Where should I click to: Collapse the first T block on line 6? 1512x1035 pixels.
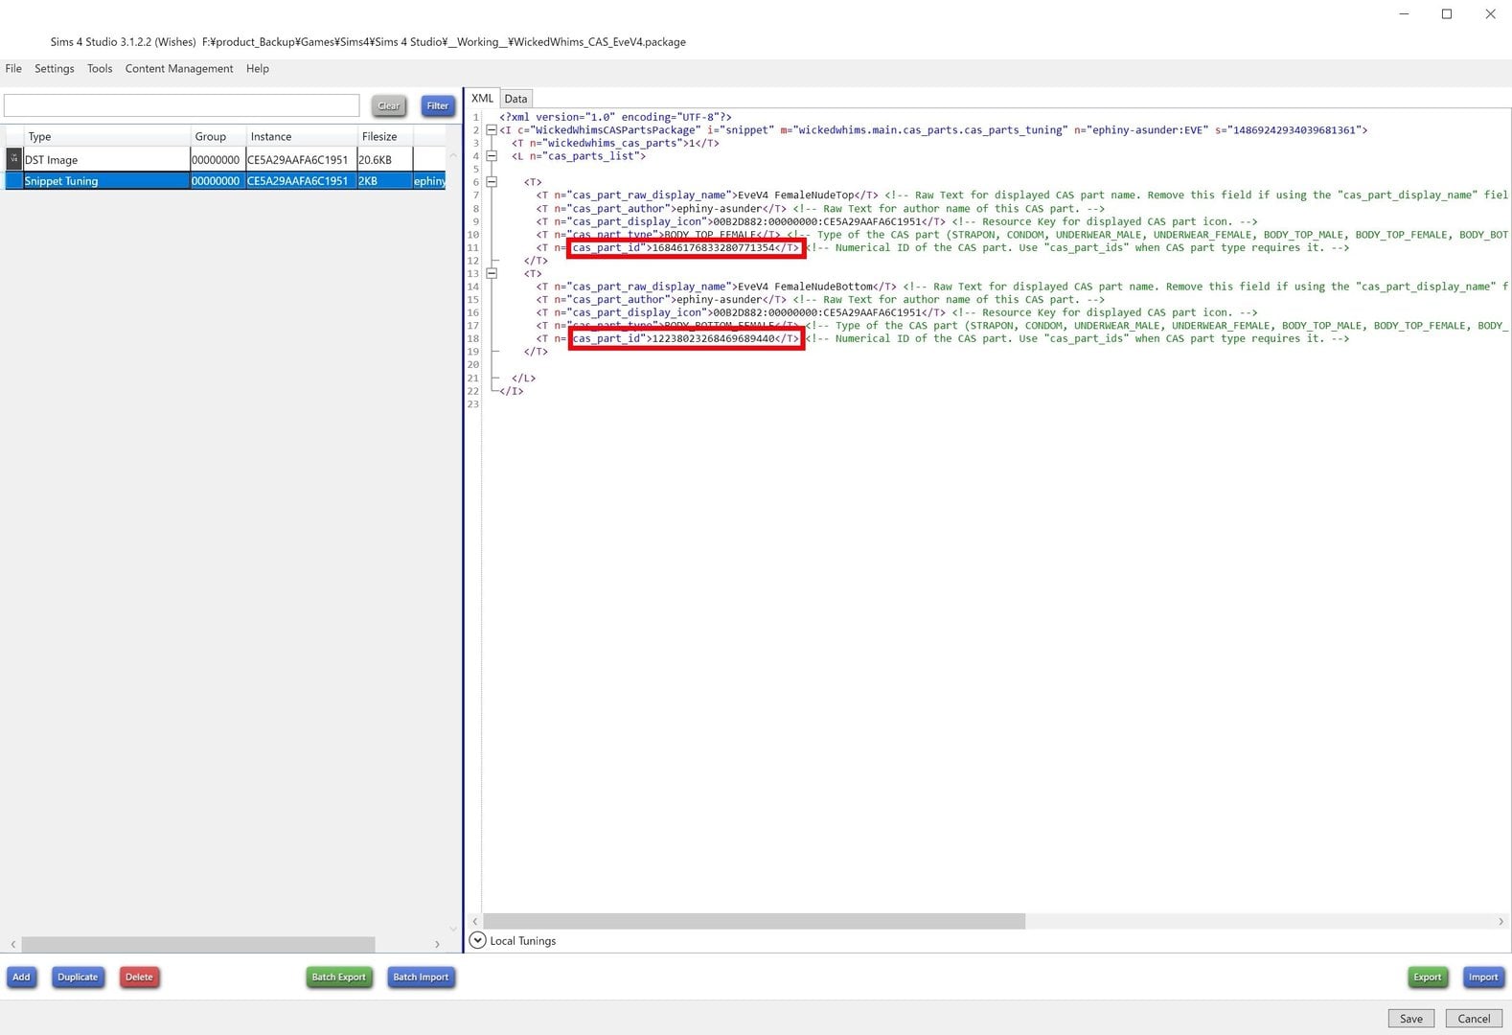point(492,182)
